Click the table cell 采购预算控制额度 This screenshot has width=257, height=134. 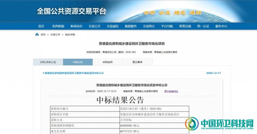pos(85,126)
